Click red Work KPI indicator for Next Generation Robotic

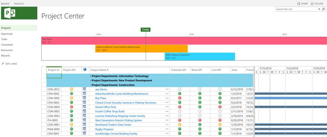click(200, 120)
